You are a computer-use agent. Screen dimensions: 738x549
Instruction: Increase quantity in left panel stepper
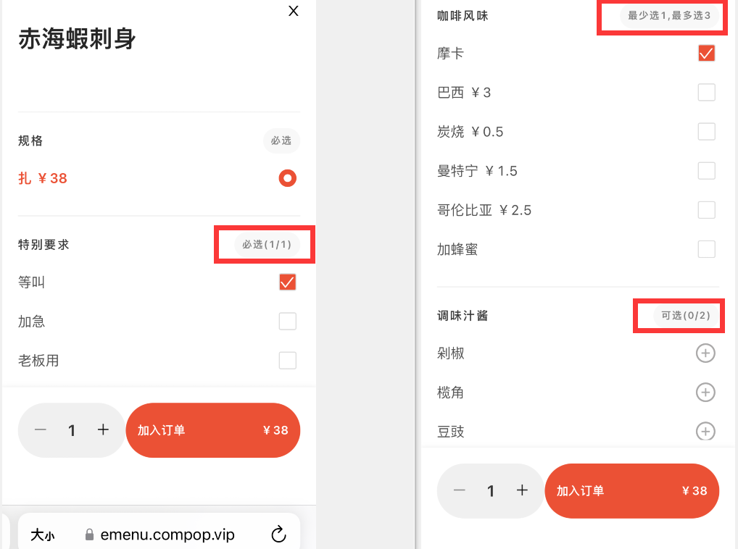pos(103,429)
